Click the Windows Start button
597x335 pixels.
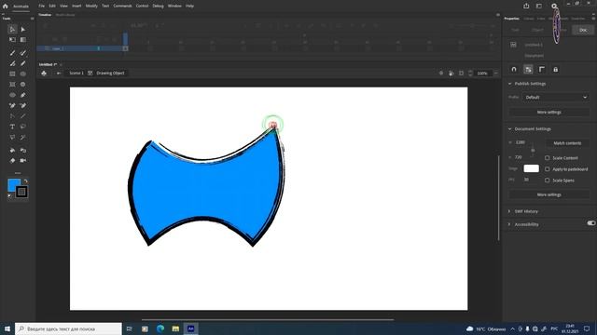coord(7,328)
